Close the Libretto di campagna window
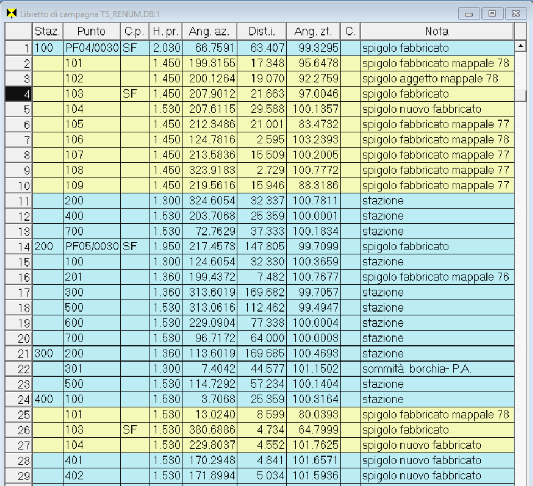 [516, 14]
